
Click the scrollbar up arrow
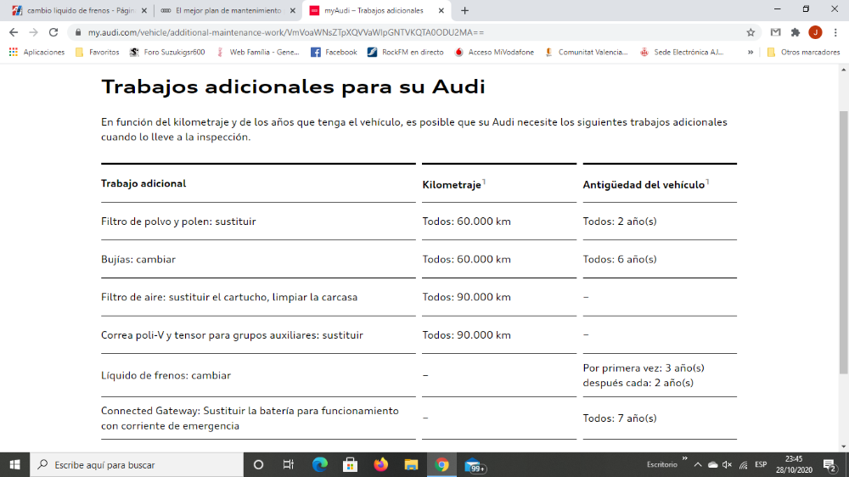844,70
